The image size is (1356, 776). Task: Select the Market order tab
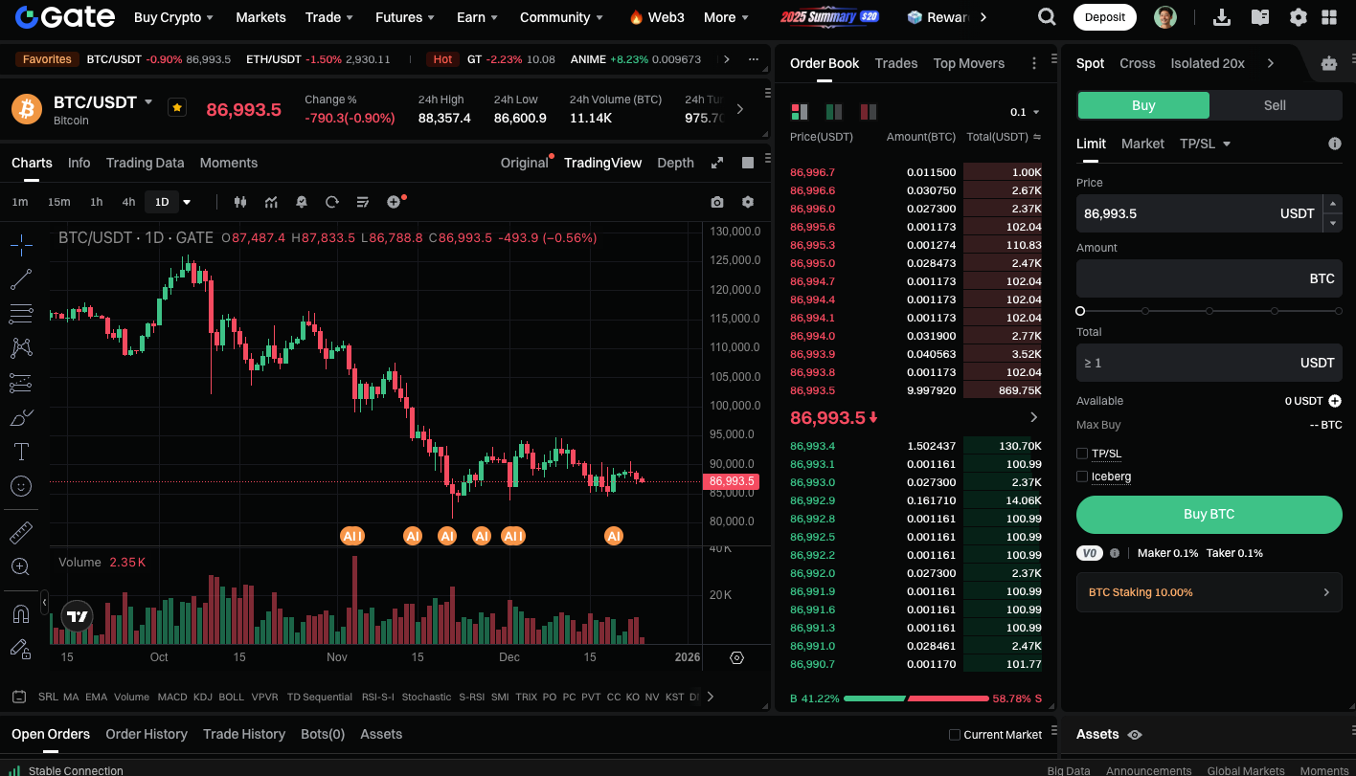[x=1142, y=144]
